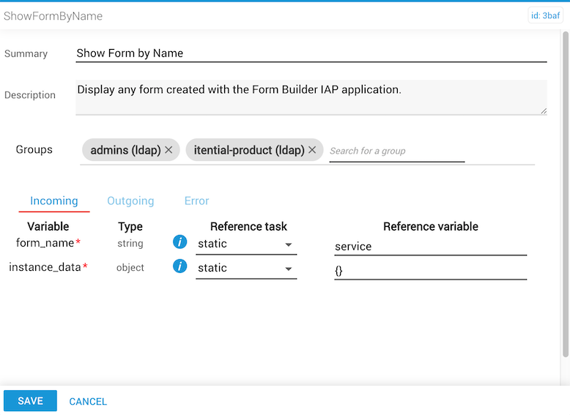
Task: Open the Error tab
Action: point(196,201)
